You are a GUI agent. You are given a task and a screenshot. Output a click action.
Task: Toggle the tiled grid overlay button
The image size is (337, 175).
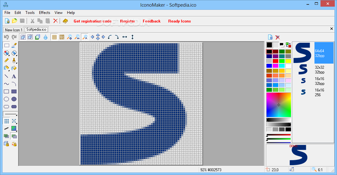click(x=62, y=37)
